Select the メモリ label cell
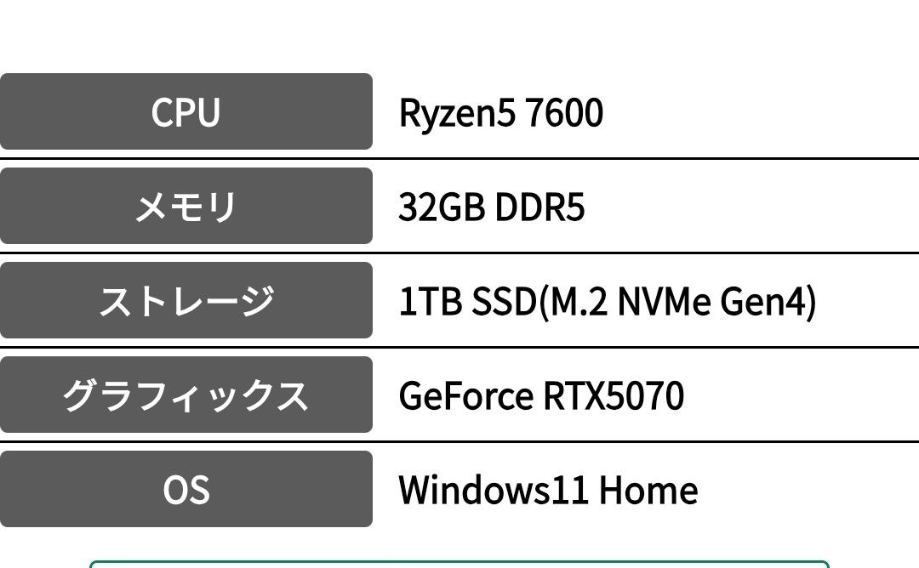The image size is (919, 568). [x=186, y=206]
